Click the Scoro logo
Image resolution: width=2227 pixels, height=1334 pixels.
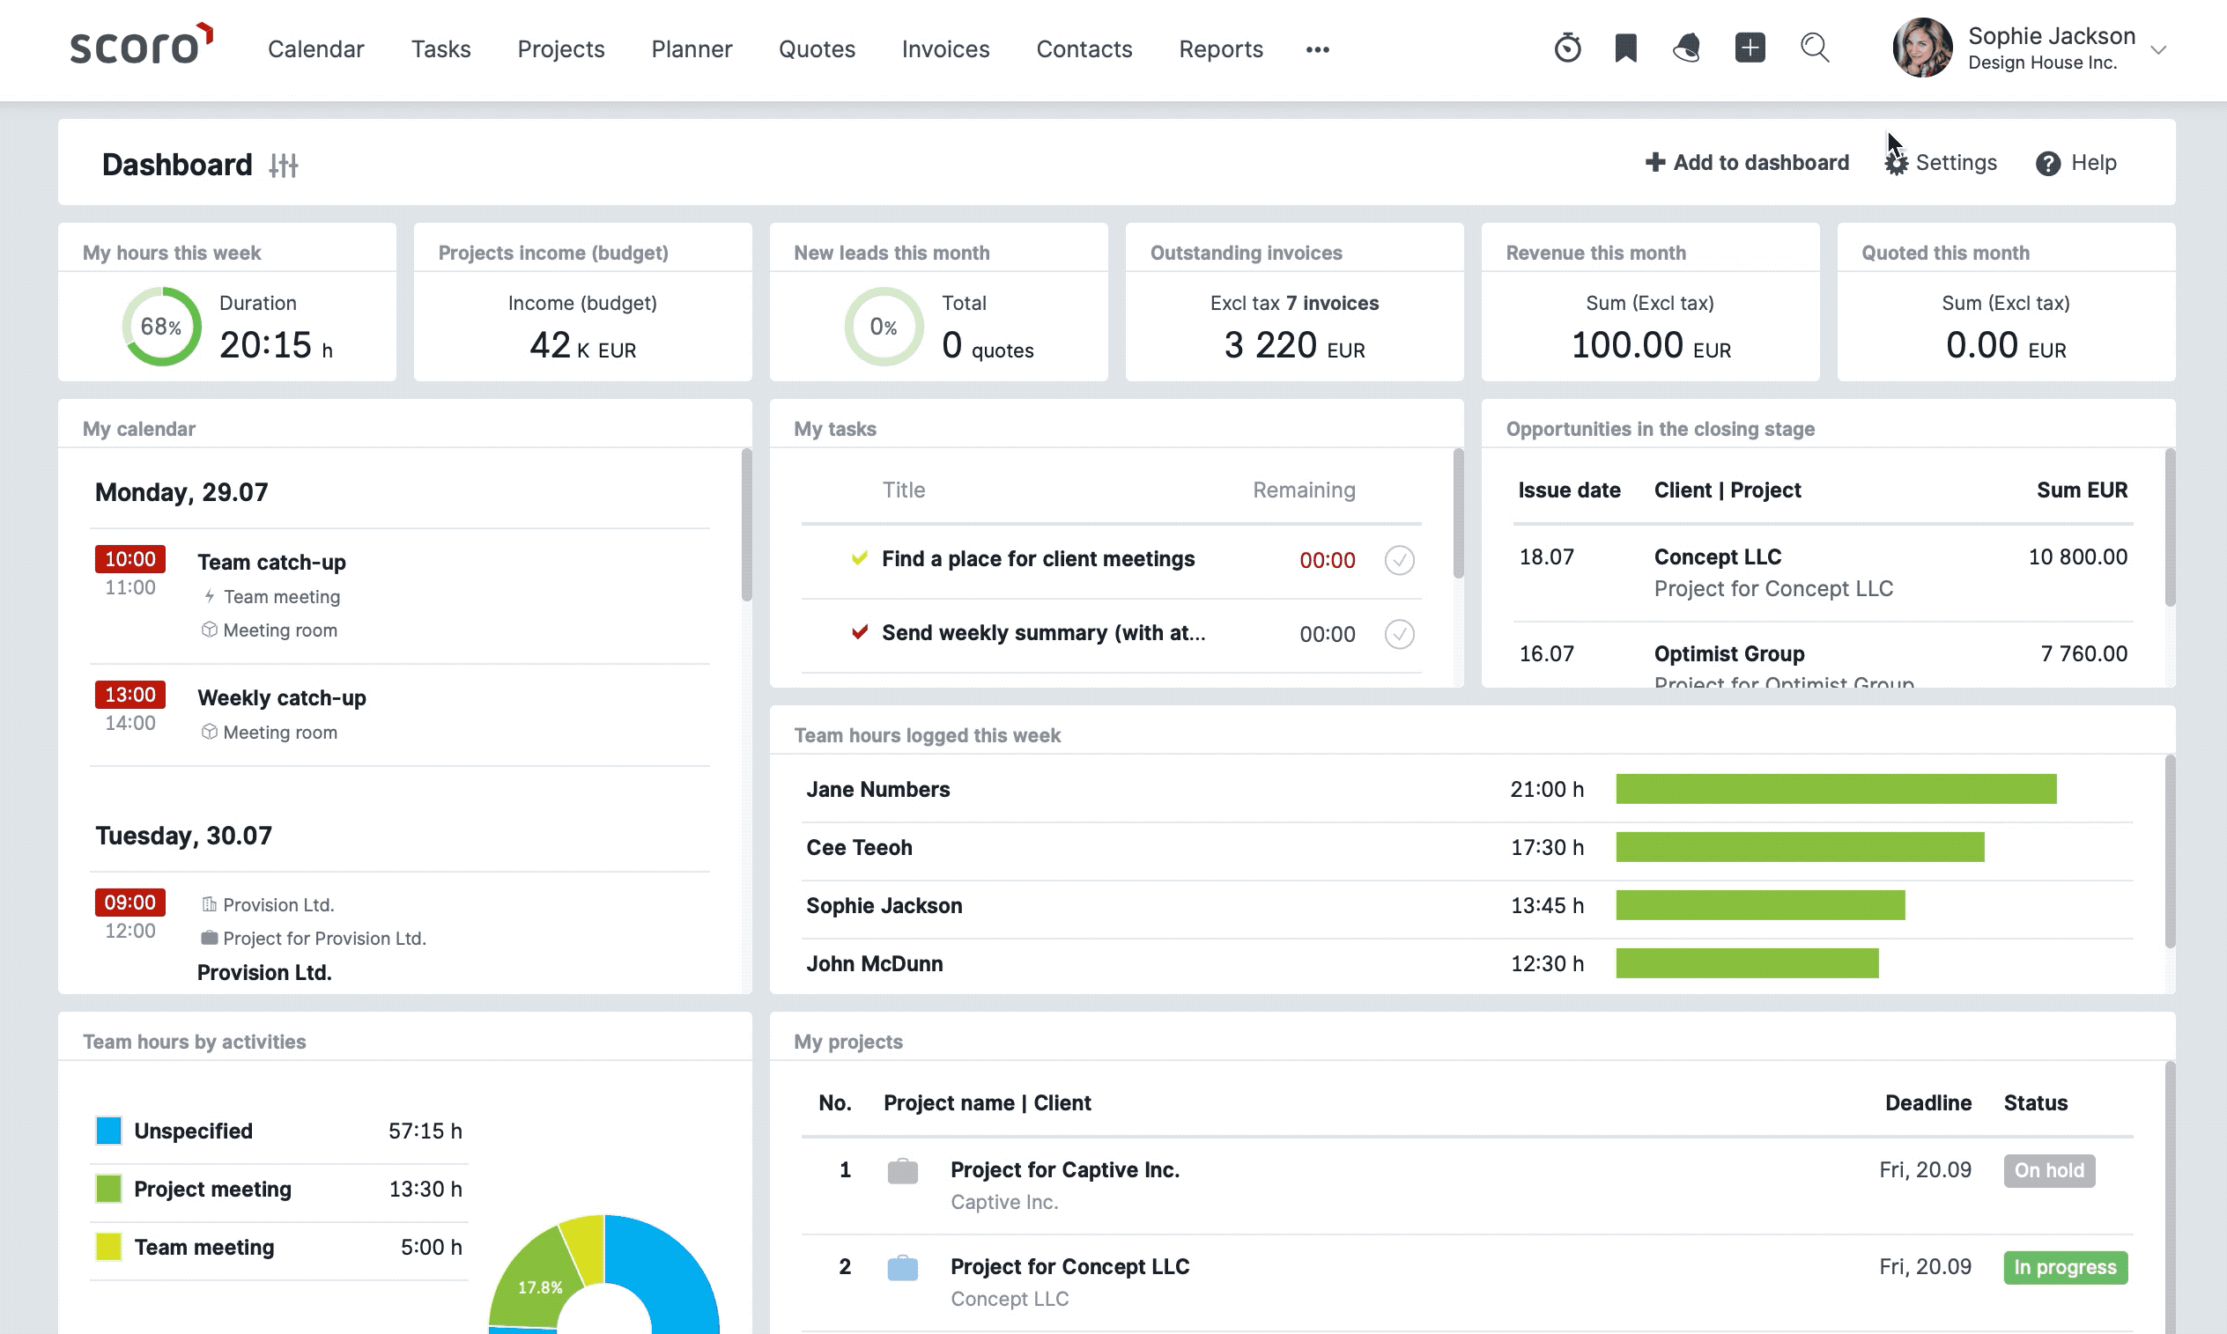(x=141, y=45)
